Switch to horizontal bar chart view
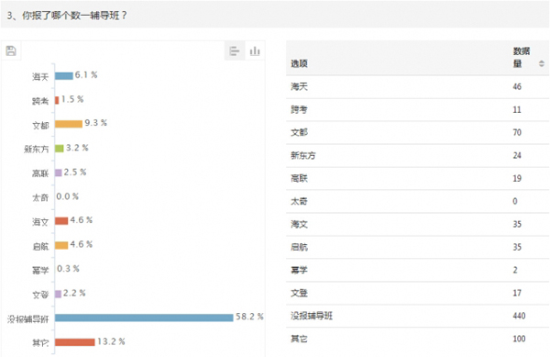Screen dimensions: 550x357 tap(235, 50)
